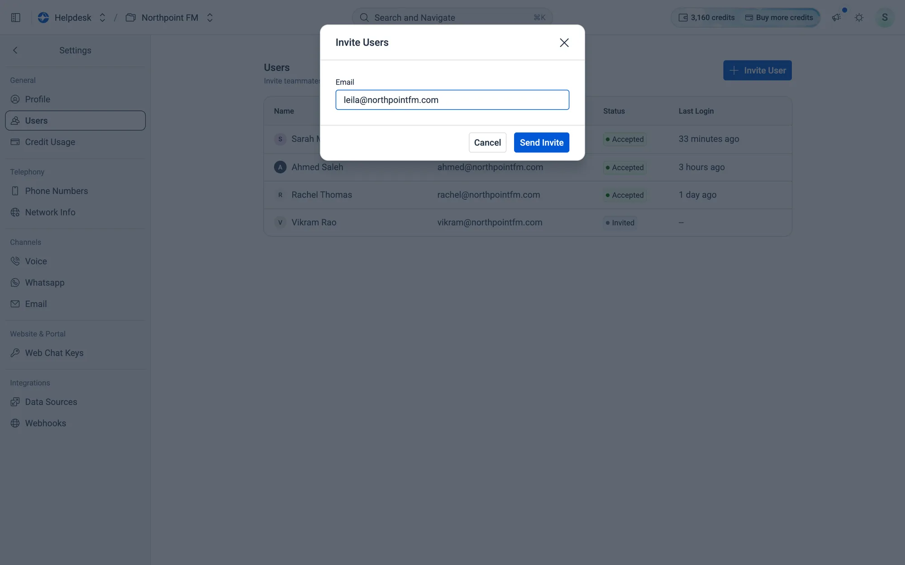Click vikram@northpointfm.com email cell
The width and height of the screenshot is (905, 565).
point(490,222)
